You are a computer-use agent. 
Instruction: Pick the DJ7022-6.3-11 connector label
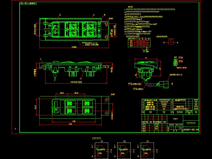pos(176,75)
